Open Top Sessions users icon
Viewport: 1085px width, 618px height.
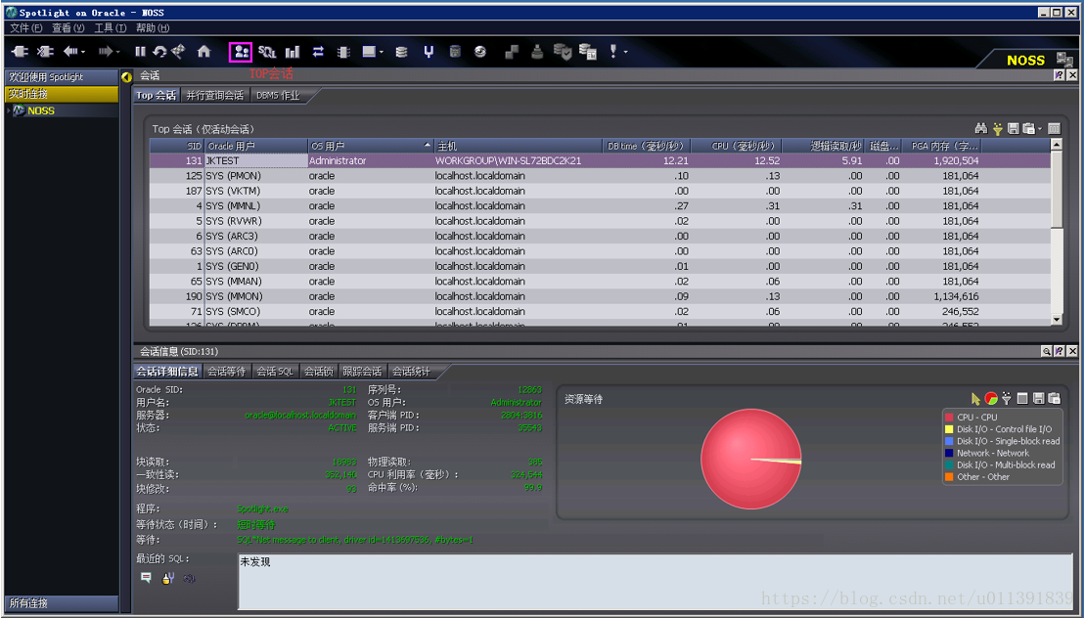tap(241, 52)
